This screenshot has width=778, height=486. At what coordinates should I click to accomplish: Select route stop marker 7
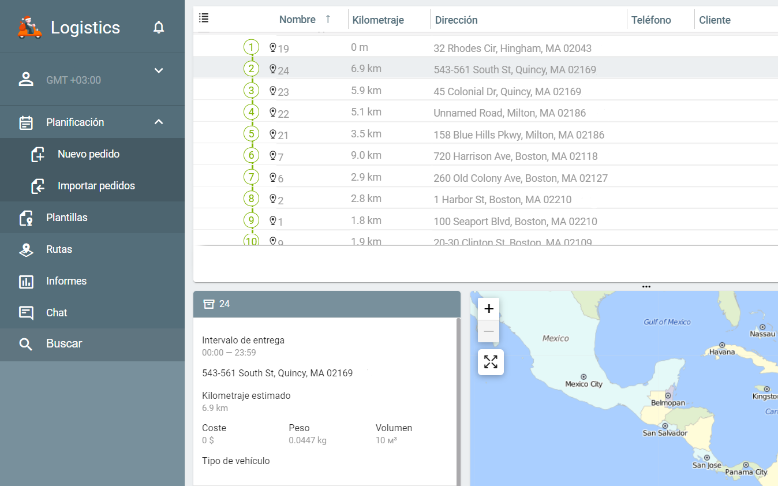251,177
